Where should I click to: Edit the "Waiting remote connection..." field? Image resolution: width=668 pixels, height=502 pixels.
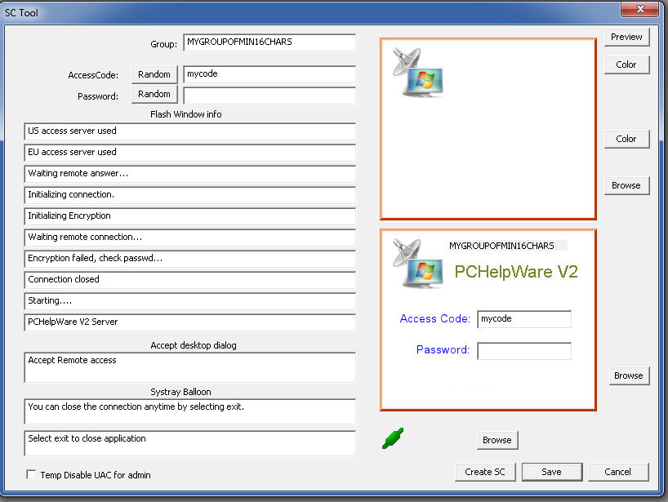[x=189, y=238]
